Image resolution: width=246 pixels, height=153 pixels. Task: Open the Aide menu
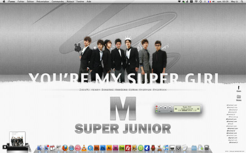click(89, 2)
